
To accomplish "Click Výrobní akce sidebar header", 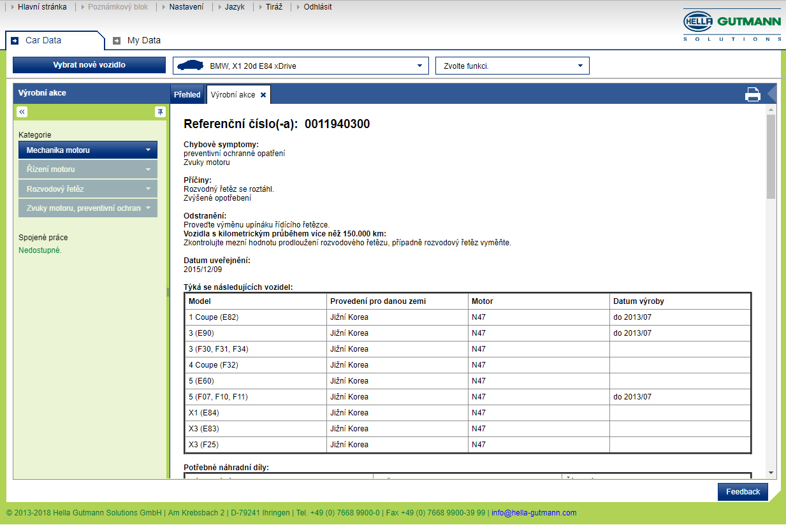I will coord(42,93).
